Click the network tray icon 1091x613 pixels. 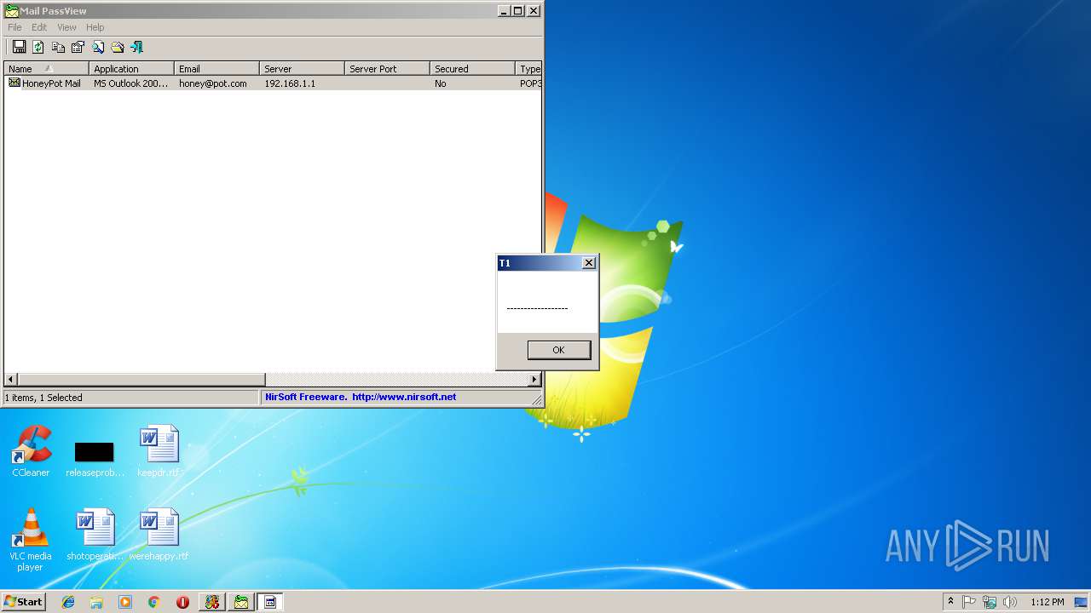[x=990, y=602]
